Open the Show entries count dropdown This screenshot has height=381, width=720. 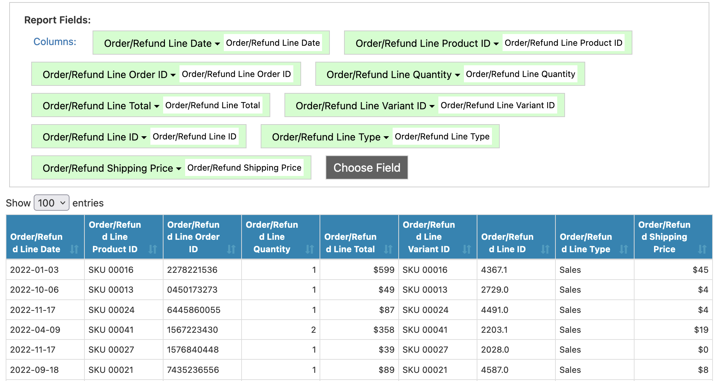pyautogui.click(x=51, y=203)
